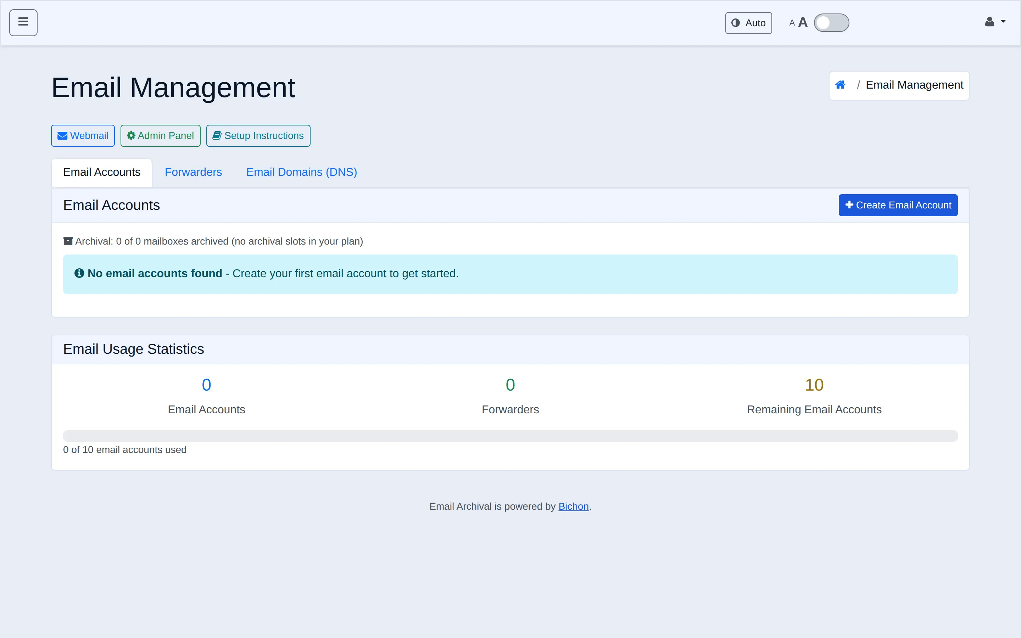Screen dimensions: 1021x638
Task: Open the hamburger sidebar menu
Action: click(23, 22)
